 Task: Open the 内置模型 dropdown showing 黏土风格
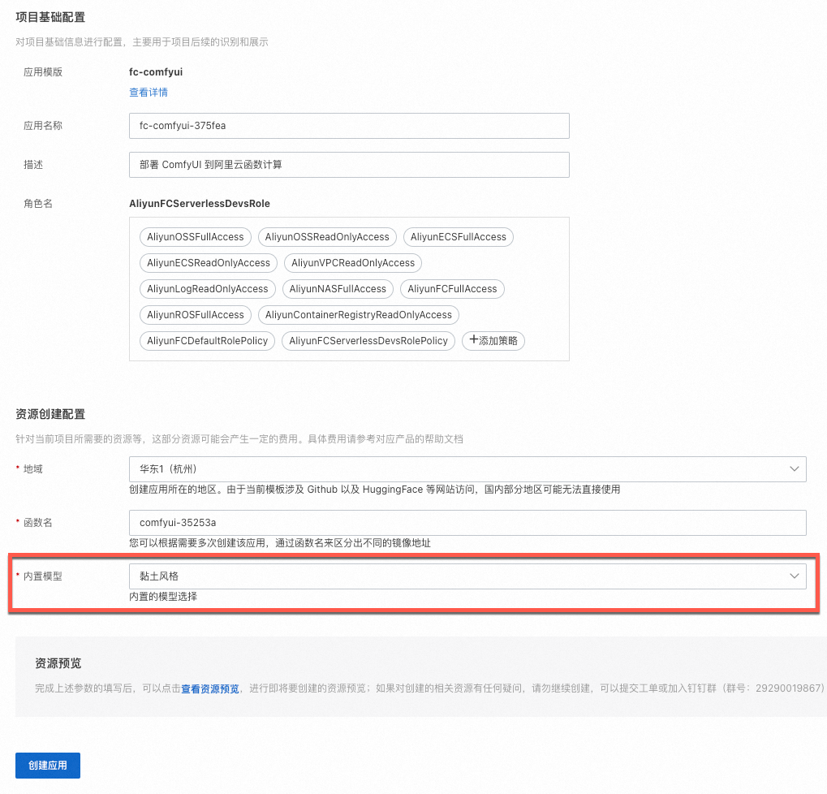pos(467,576)
